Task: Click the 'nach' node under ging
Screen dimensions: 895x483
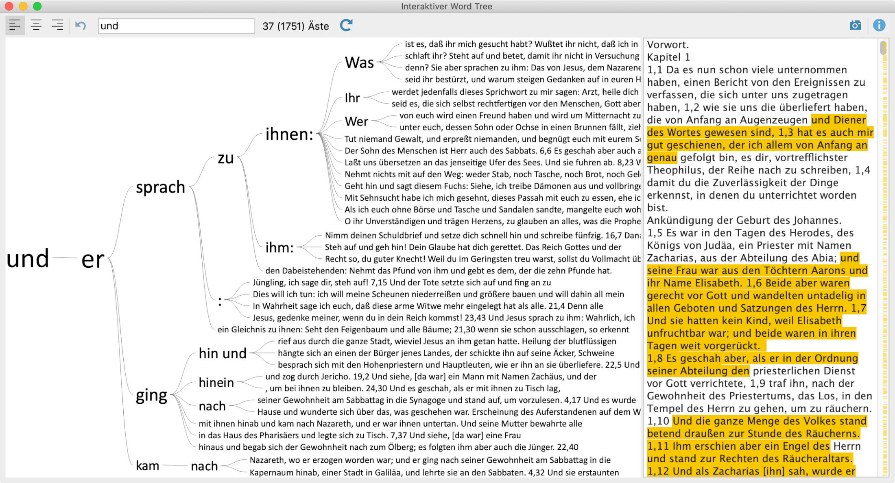Action: (212, 406)
